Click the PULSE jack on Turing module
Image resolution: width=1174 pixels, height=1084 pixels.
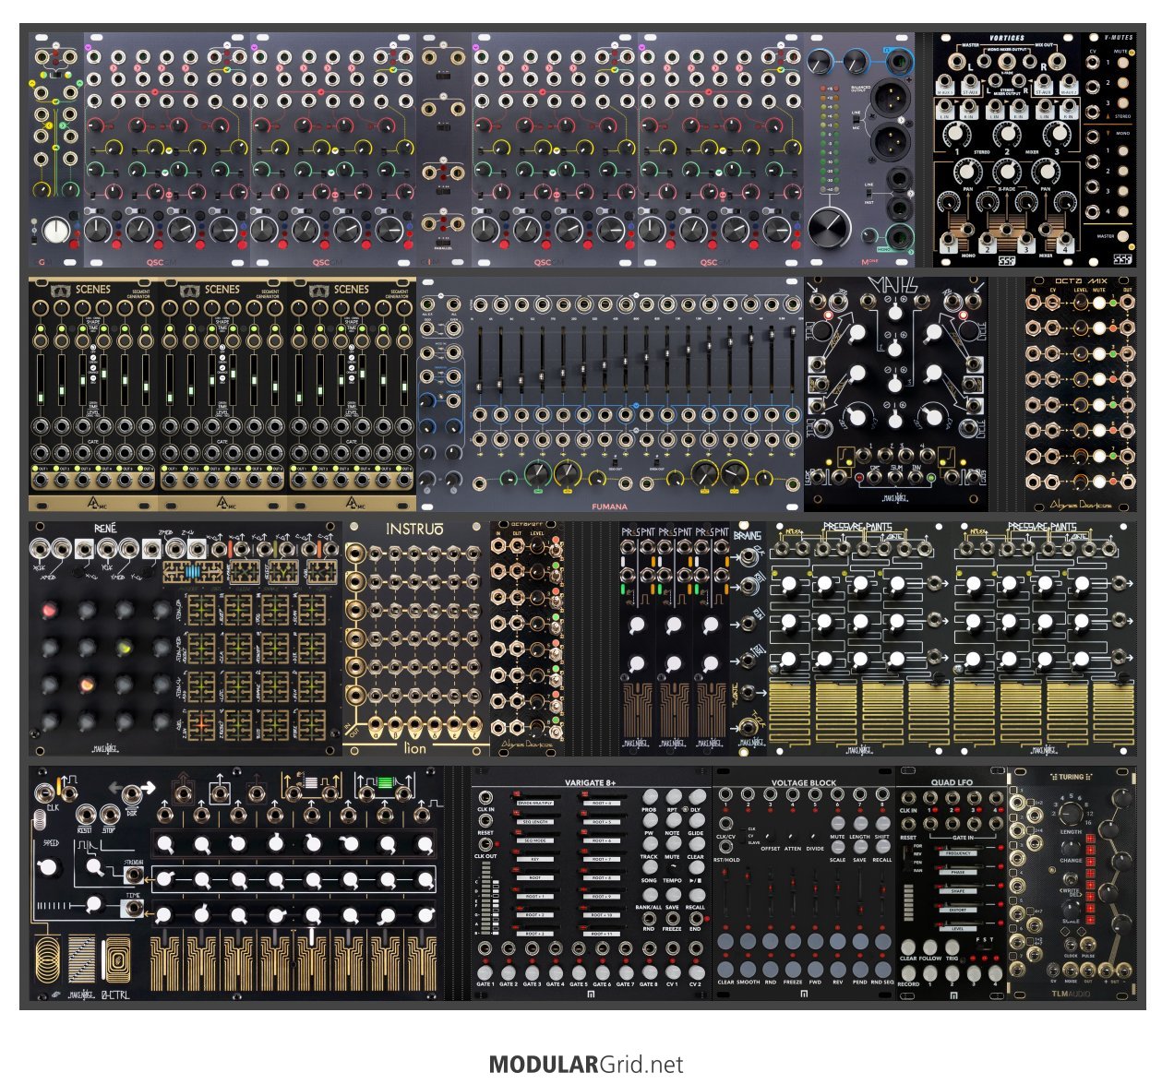1088,945
